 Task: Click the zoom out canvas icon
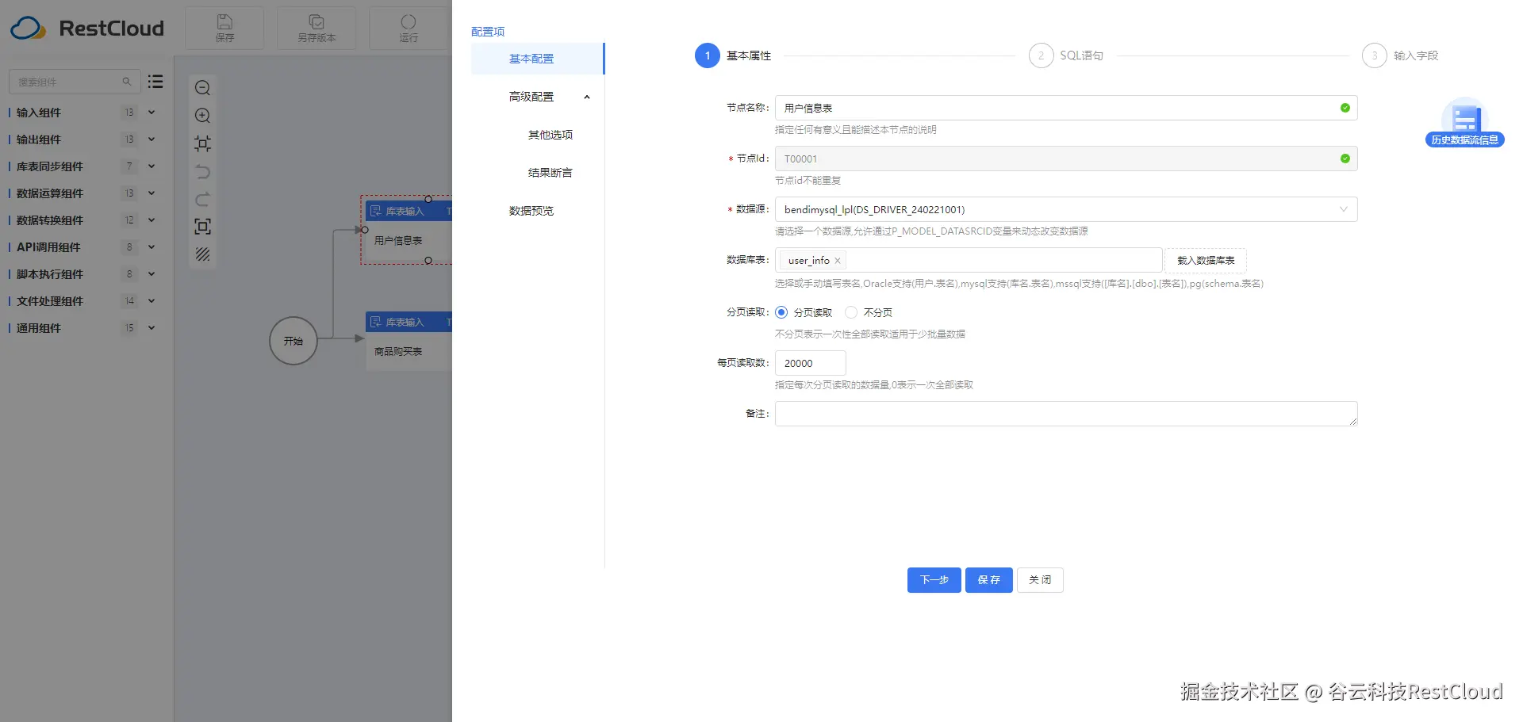click(x=203, y=88)
